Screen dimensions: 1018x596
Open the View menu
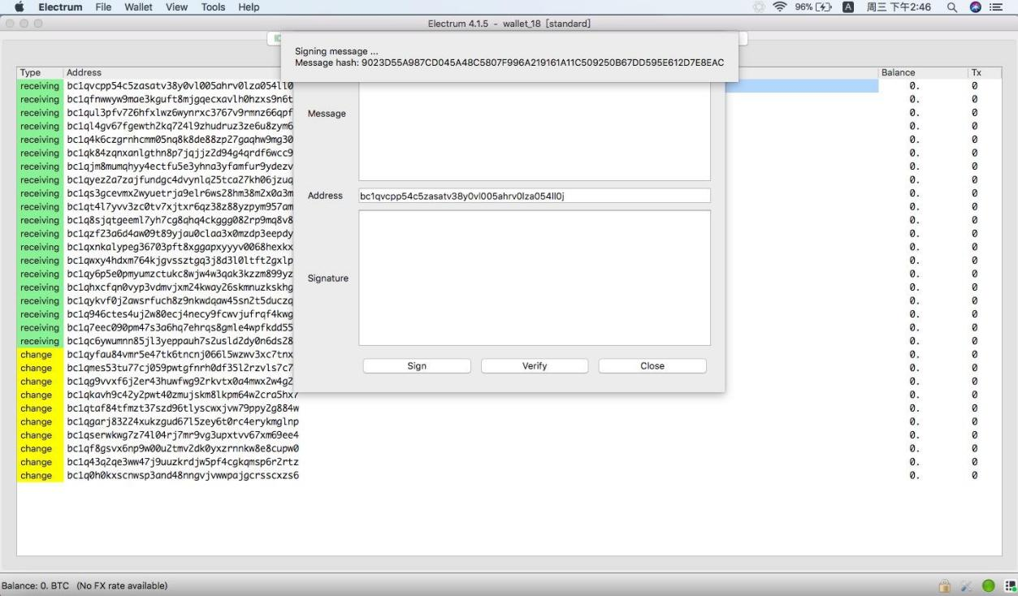(176, 7)
